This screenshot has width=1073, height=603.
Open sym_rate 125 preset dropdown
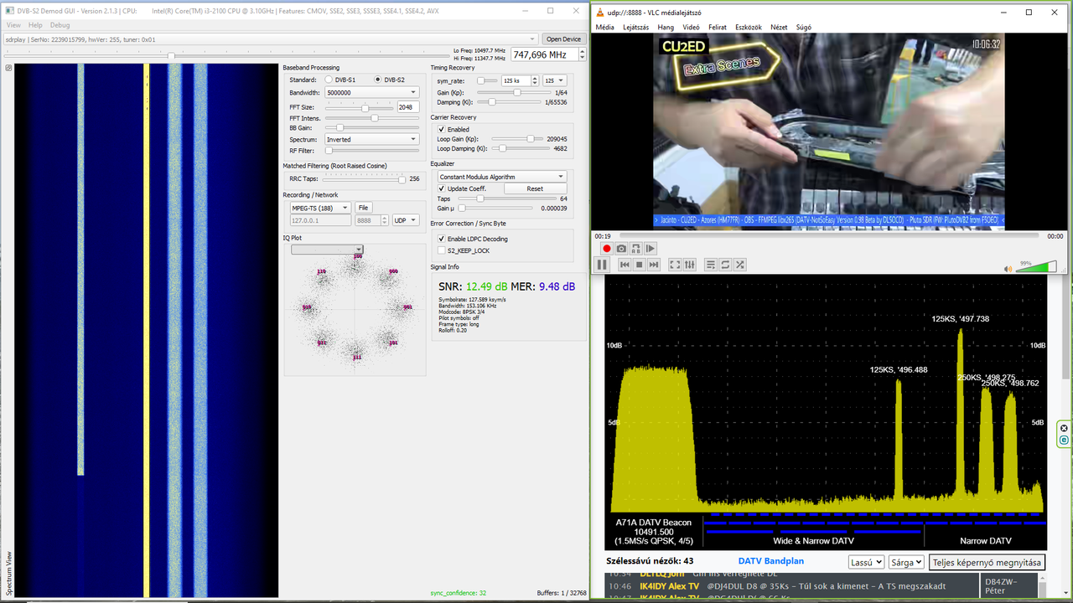554,80
